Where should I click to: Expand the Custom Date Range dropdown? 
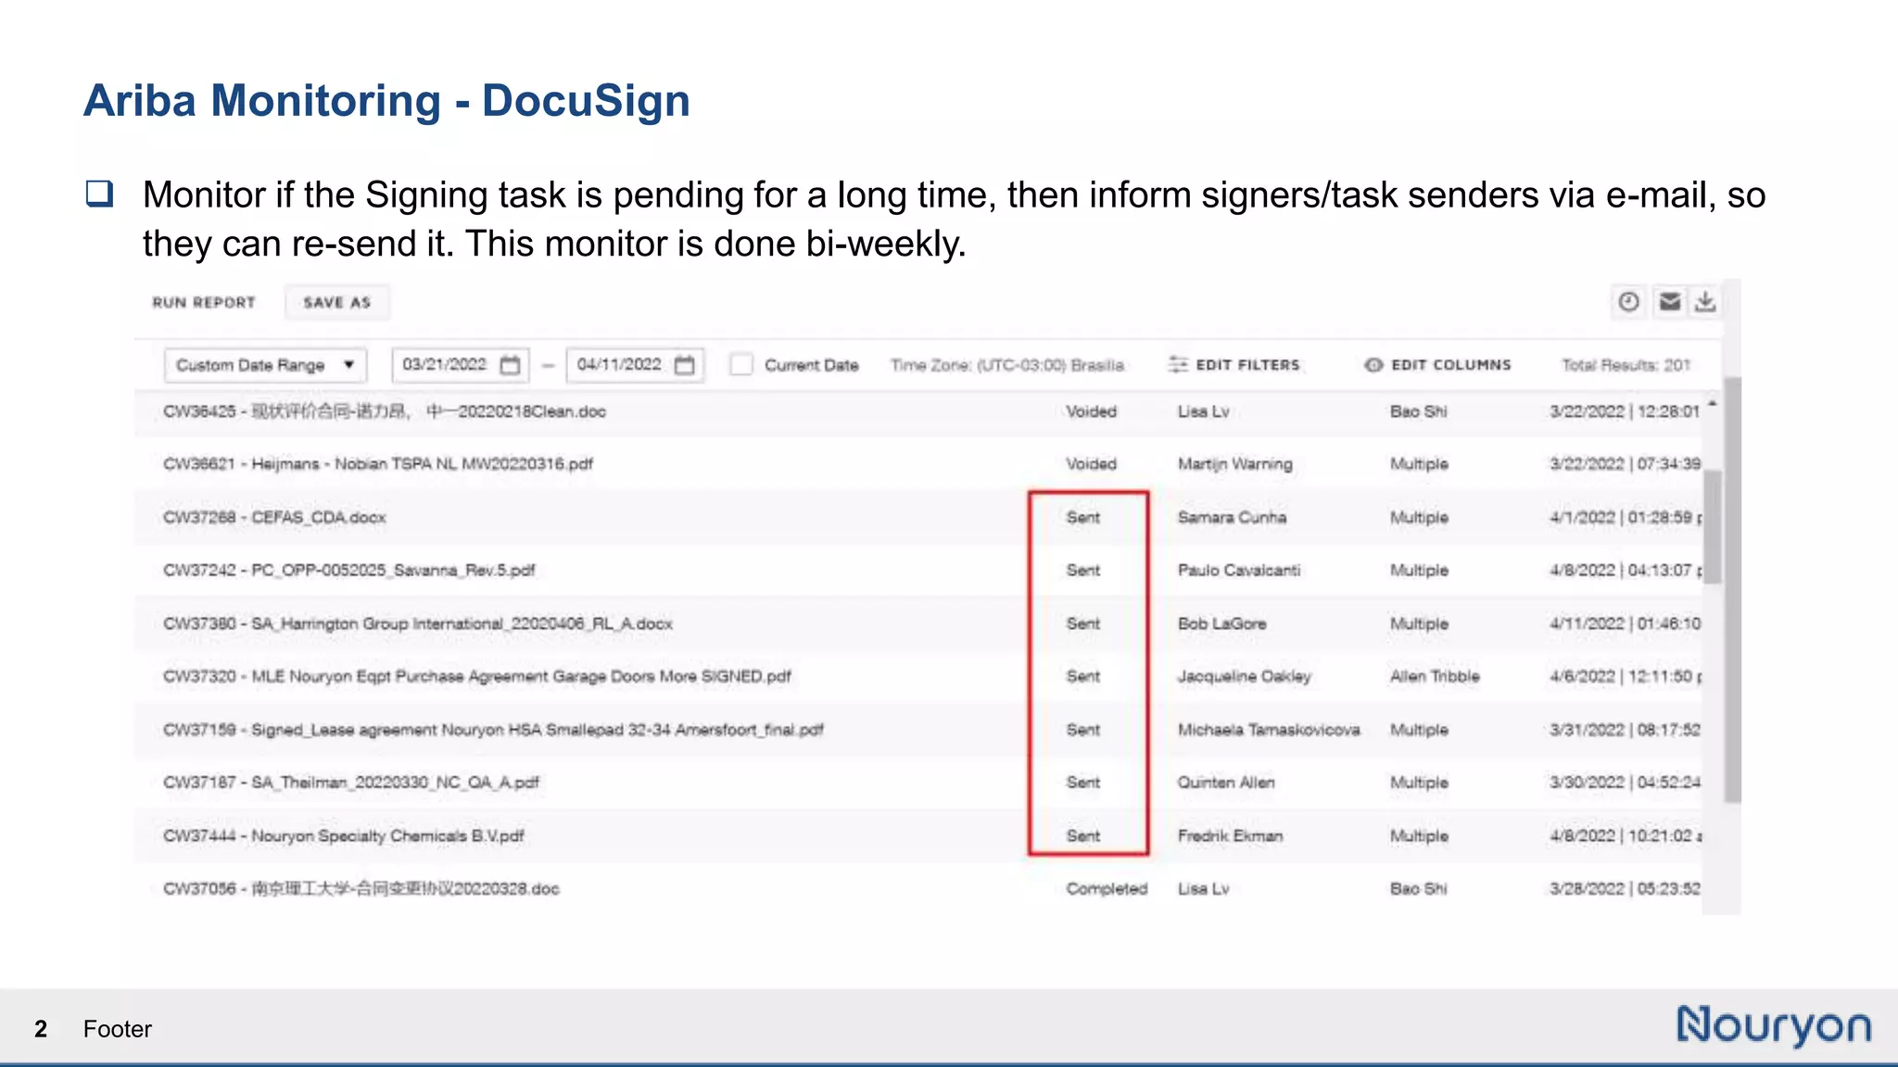[265, 365]
